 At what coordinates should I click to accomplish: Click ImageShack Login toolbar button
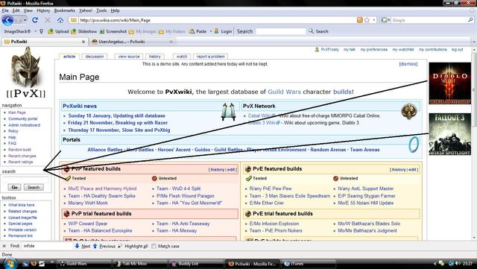(223, 31)
